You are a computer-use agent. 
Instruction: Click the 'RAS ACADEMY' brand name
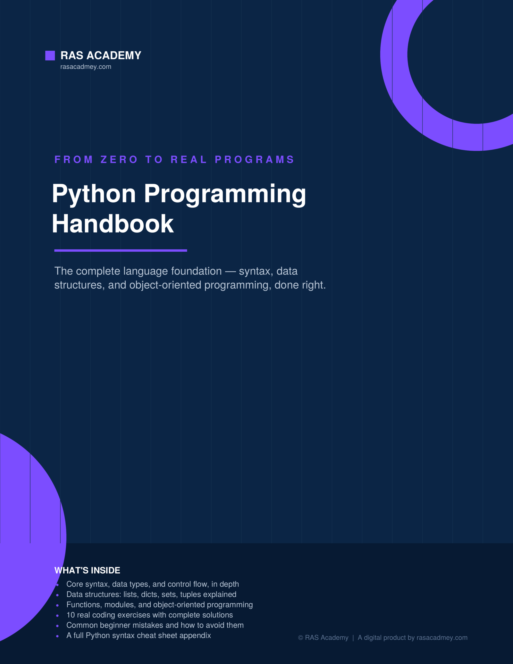pos(101,55)
